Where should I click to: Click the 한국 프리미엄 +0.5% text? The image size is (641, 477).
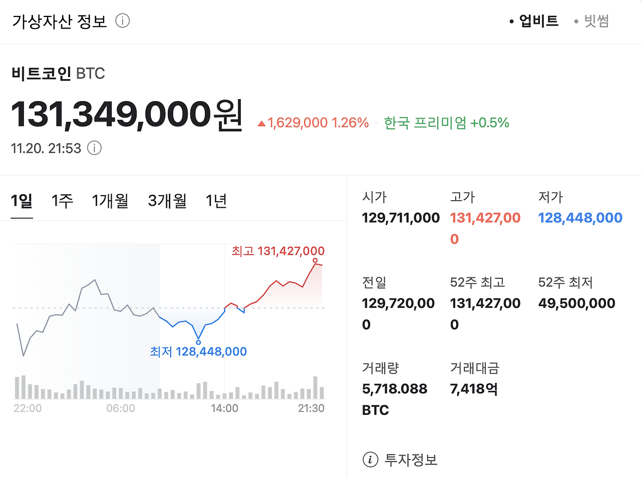[447, 122]
